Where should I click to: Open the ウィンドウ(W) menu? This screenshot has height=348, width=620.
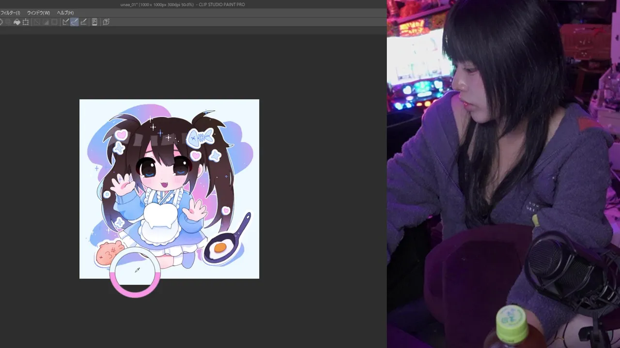tap(38, 13)
